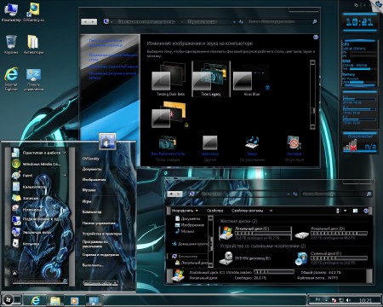The height and width of the screenshot is (307, 383).
Task: Click the user account picture above Start menu
Action: (x=107, y=141)
